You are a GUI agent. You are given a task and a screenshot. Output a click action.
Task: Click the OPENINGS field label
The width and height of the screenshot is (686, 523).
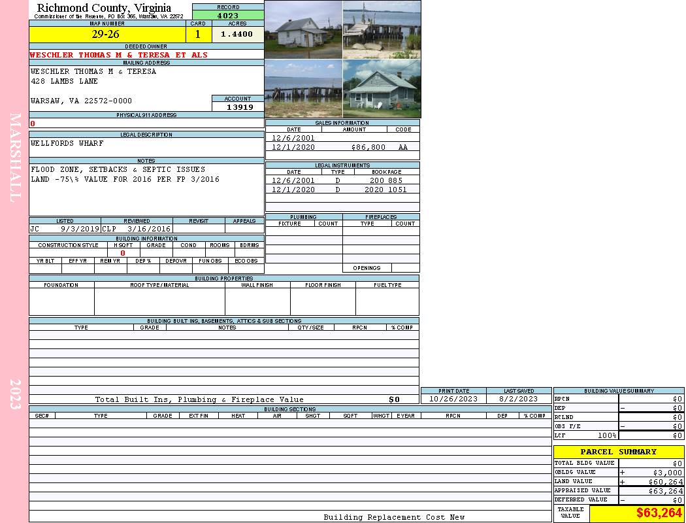367,268
